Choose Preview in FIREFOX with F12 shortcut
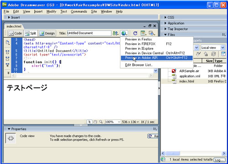Viewport: 228px width, 164px height. click(x=156, y=44)
